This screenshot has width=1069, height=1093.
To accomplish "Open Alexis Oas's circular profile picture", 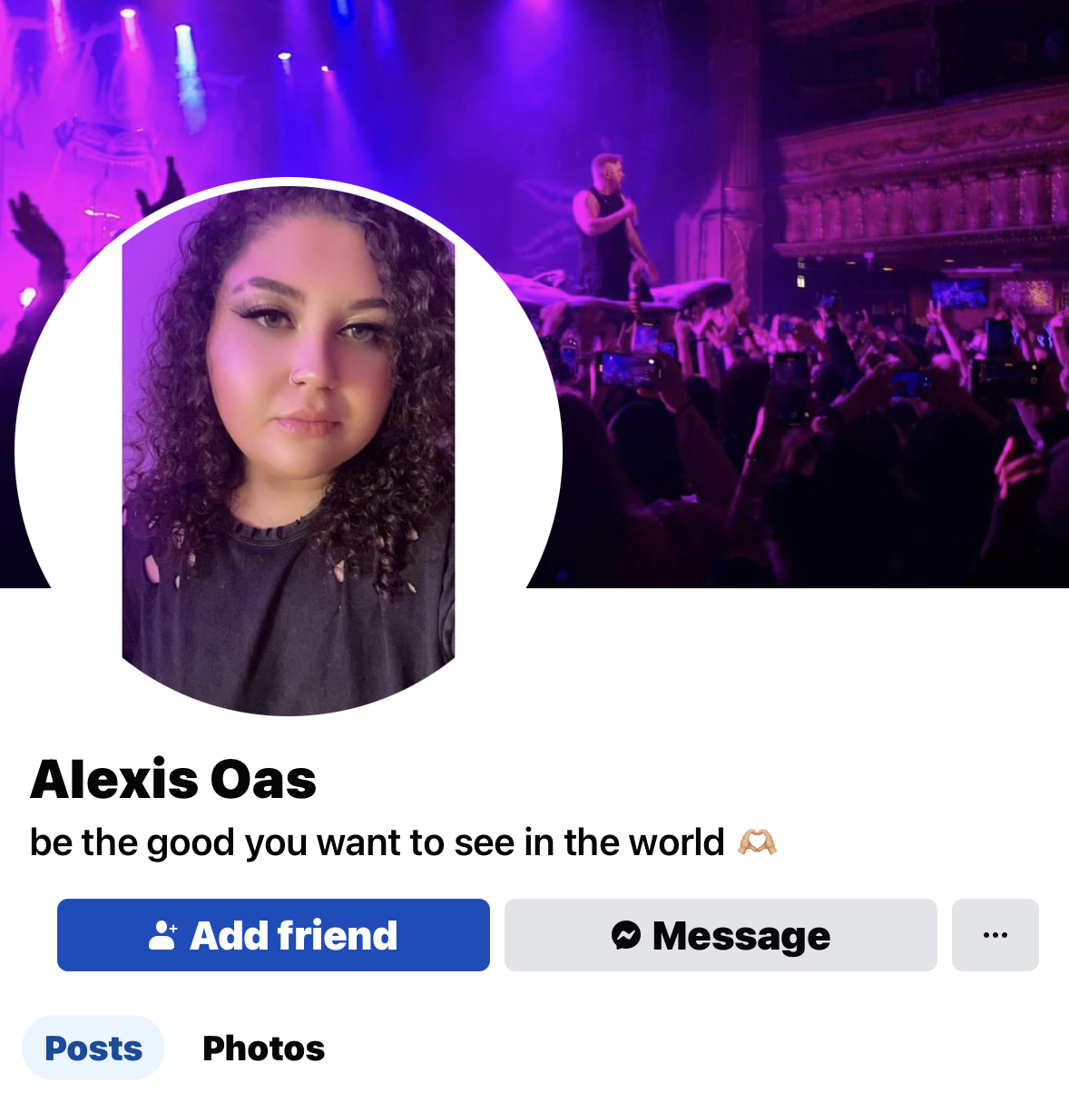I will 289,449.
